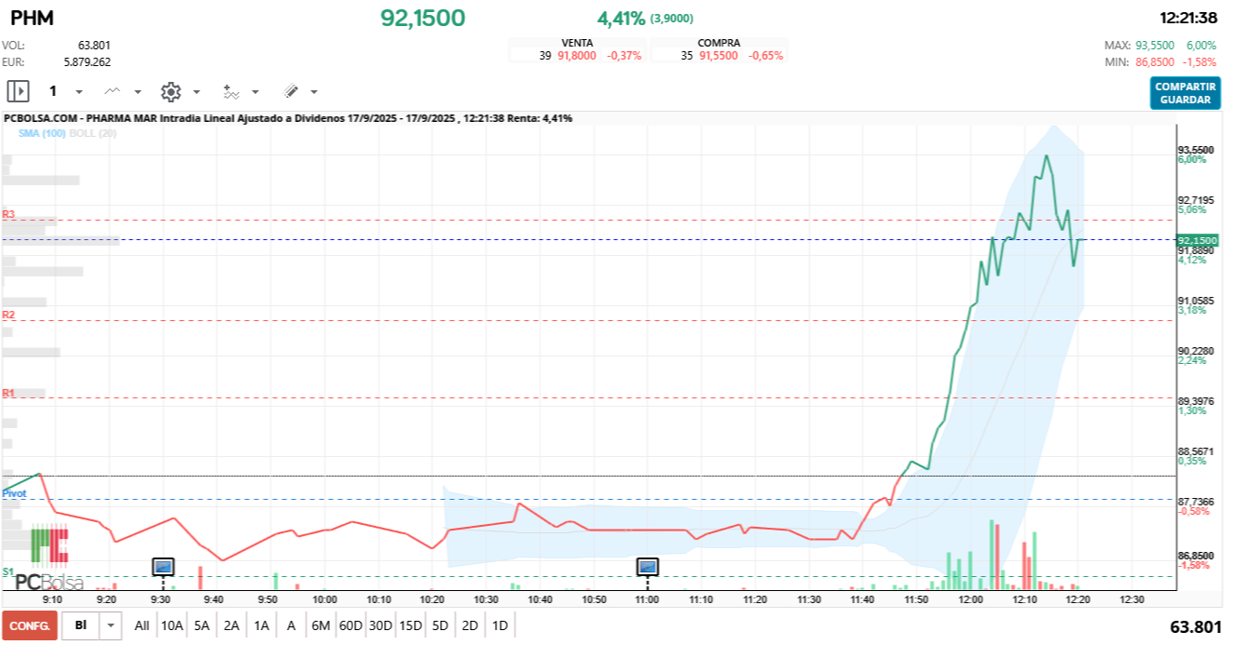The image size is (1235, 645).
Task: Expand the indicators dropdown arrow
Action: point(255,92)
